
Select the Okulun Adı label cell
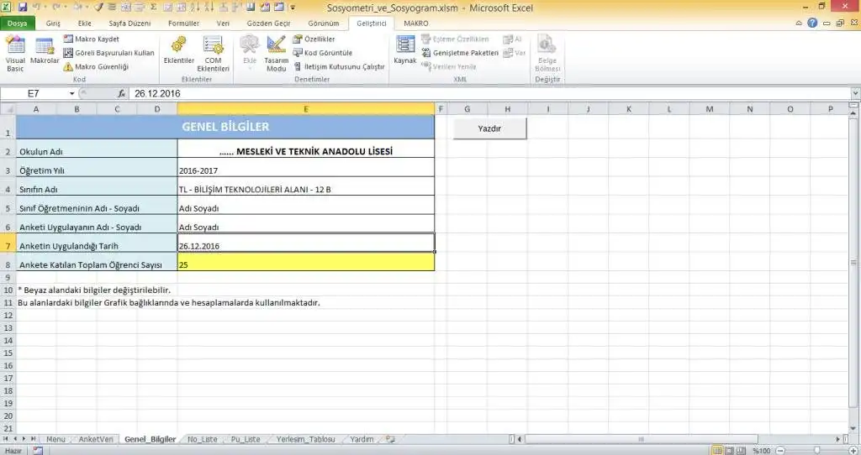(x=97, y=149)
